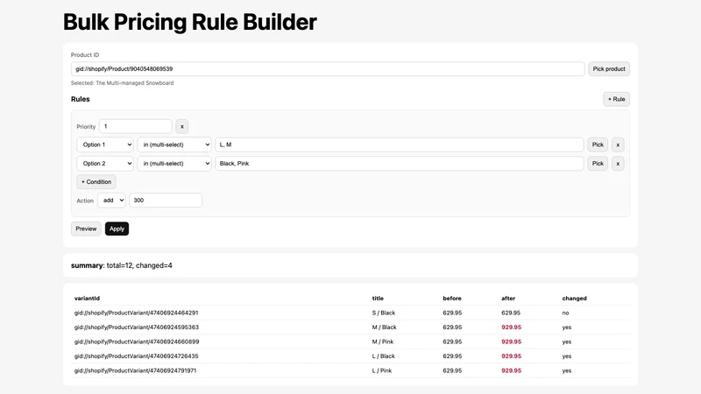Open the Option 2 dropdown
The image size is (701, 394).
coord(105,164)
